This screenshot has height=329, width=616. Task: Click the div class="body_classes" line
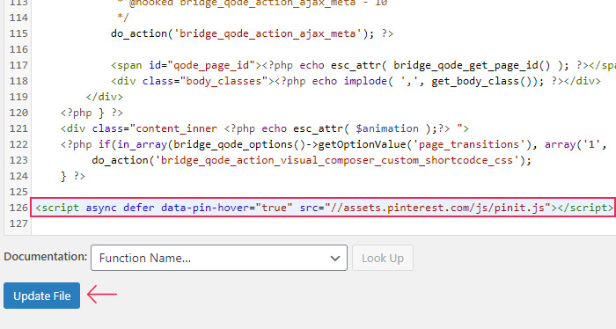pos(356,81)
